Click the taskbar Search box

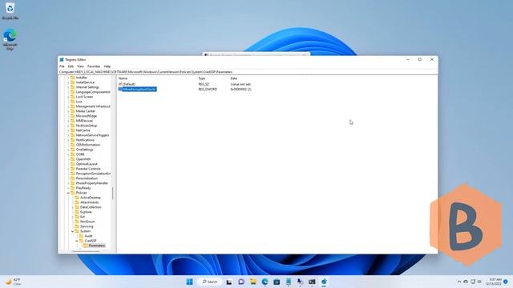(x=210, y=282)
